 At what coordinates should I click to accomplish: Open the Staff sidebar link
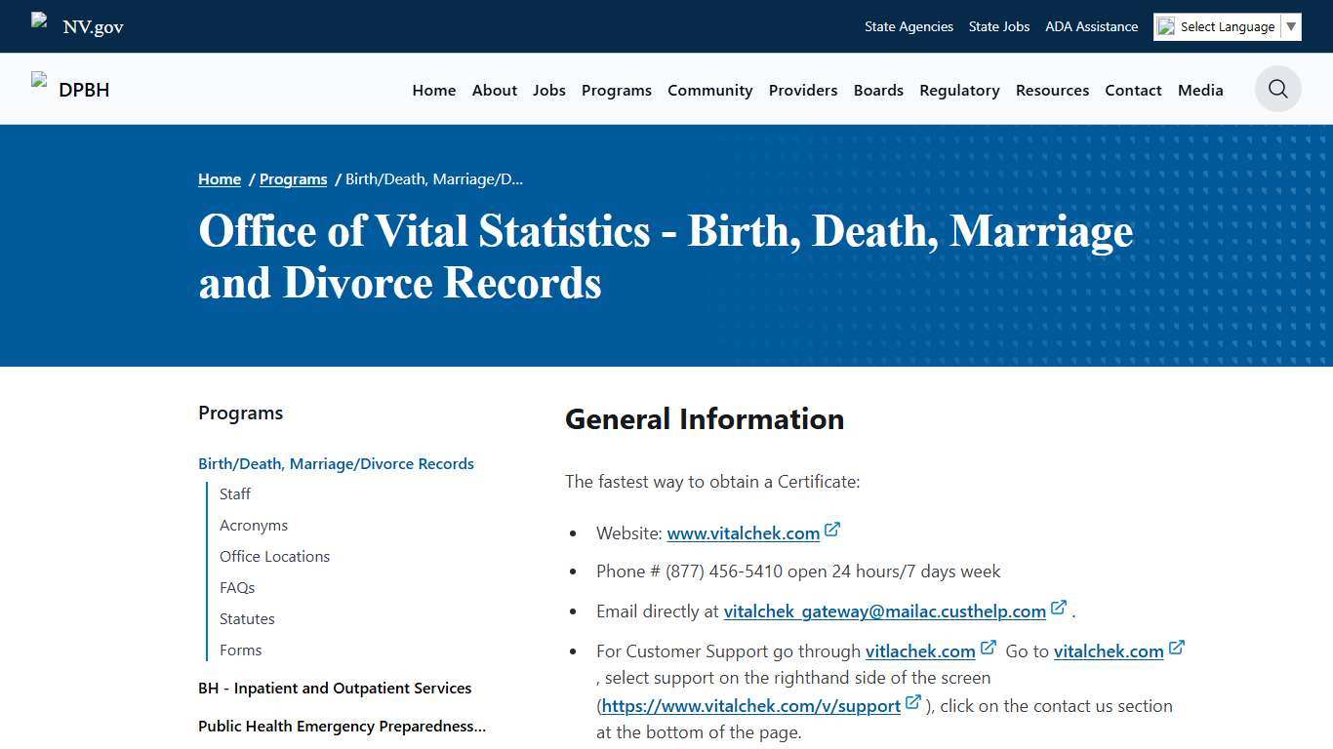point(234,493)
